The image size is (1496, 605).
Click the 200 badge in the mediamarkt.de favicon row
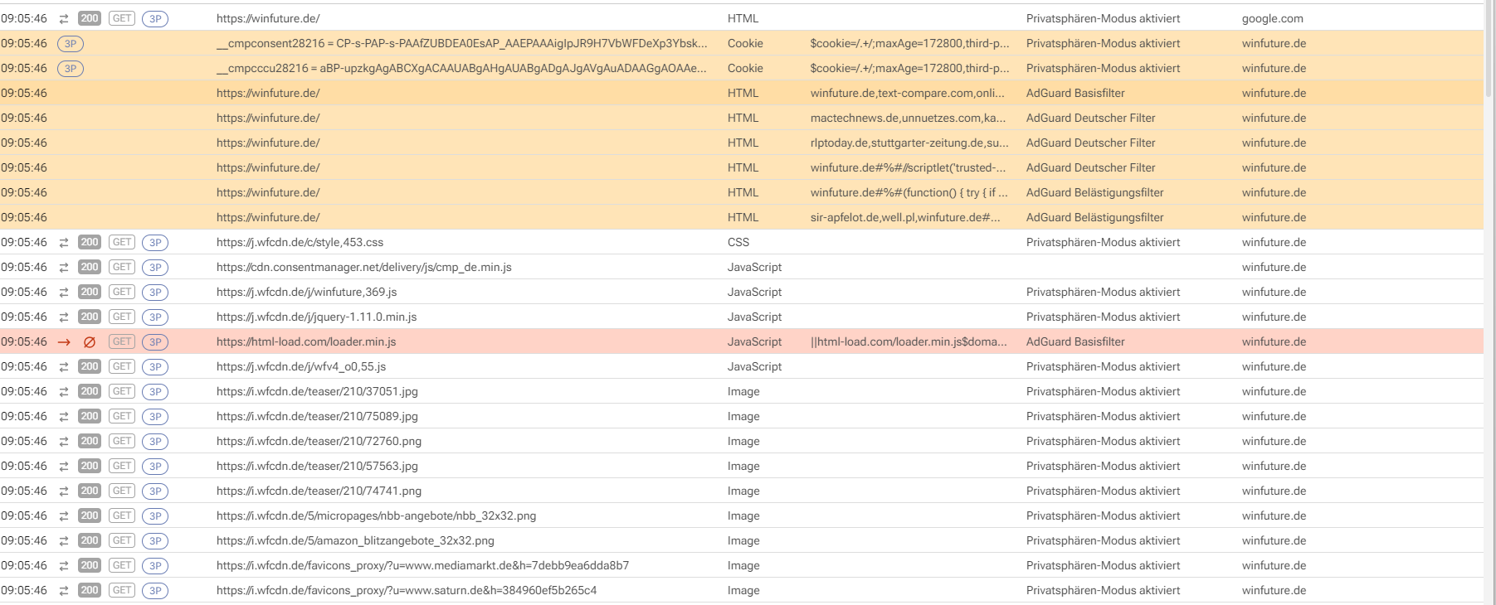coord(90,565)
